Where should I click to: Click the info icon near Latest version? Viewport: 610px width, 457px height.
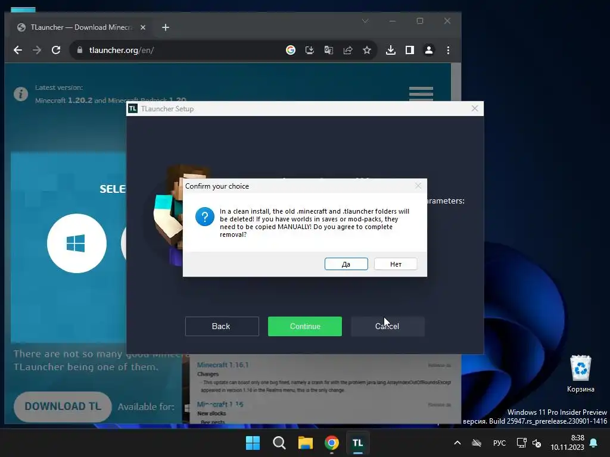pos(21,93)
